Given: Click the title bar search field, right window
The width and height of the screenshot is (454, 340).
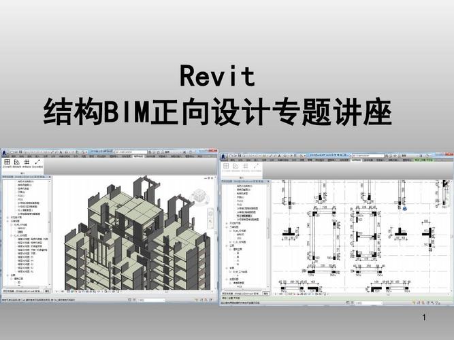Looking at the screenshot, I should click(x=368, y=156).
